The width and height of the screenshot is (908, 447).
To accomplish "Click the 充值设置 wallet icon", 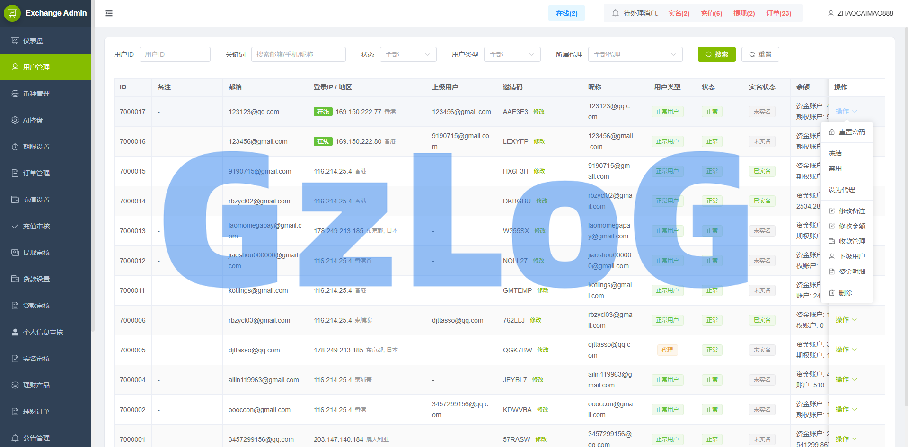I will pyautogui.click(x=15, y=200).
